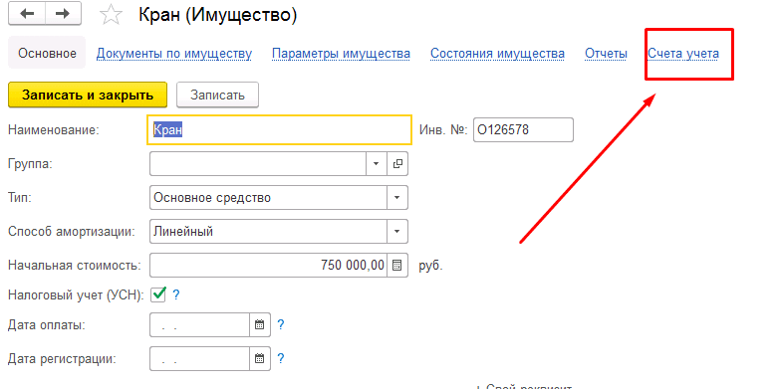Click the title Кран (Имущество)
Image resolution: width=780 pixels, height=389 pixels.
point(217,15)
